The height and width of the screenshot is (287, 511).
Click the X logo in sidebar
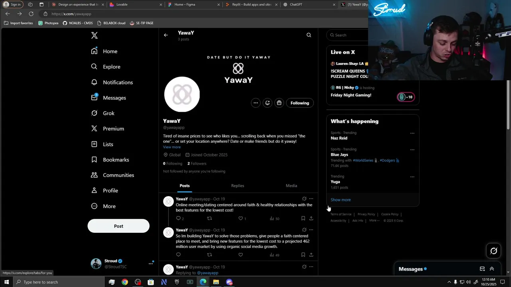94,35
